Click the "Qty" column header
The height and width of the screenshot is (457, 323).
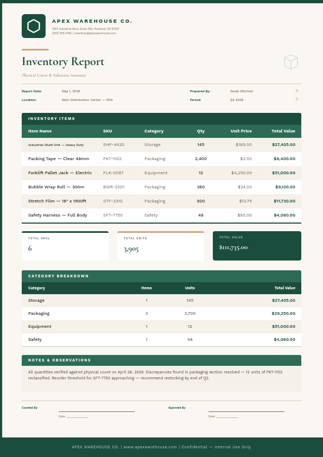(x=201, y=131)
